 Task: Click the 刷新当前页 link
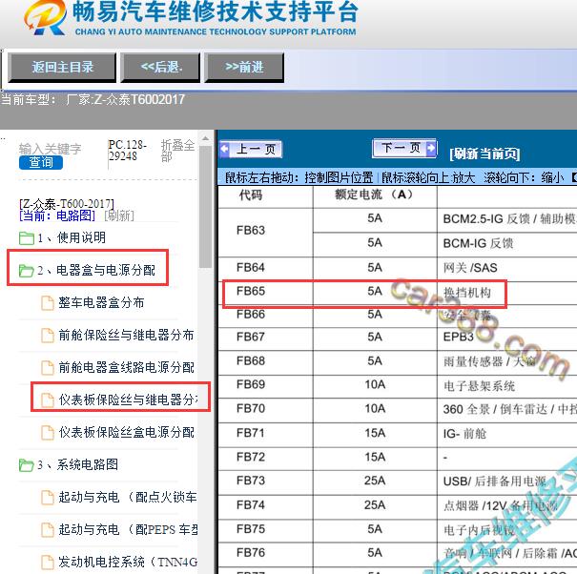click(x=484, y=154)
